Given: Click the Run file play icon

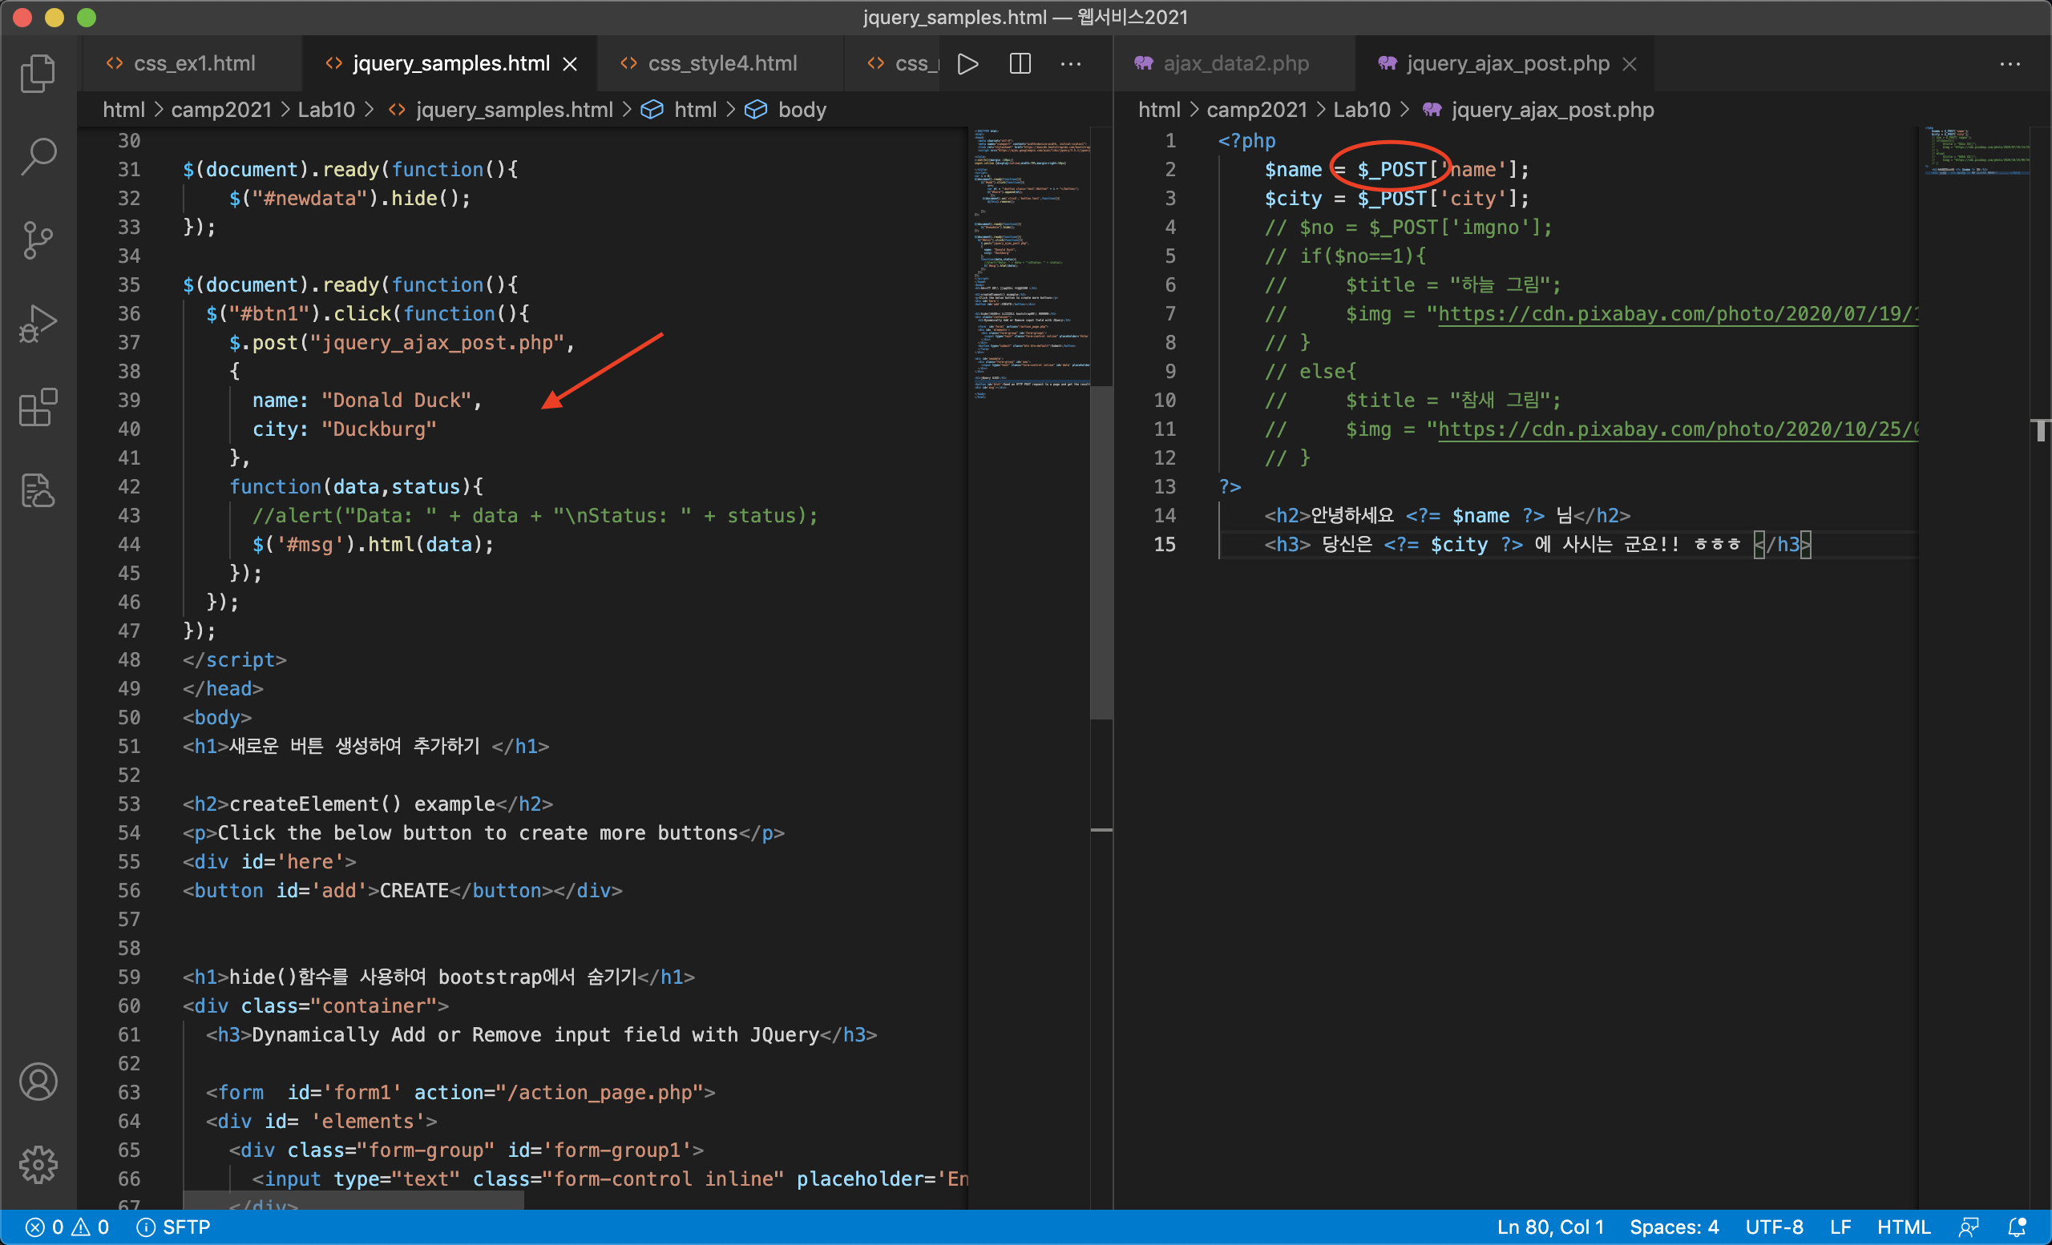Looking at the screenshot, I should [x=967, y=64].
